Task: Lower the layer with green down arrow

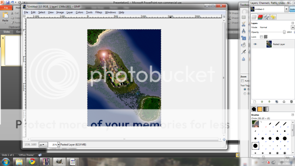Action: 269,102
